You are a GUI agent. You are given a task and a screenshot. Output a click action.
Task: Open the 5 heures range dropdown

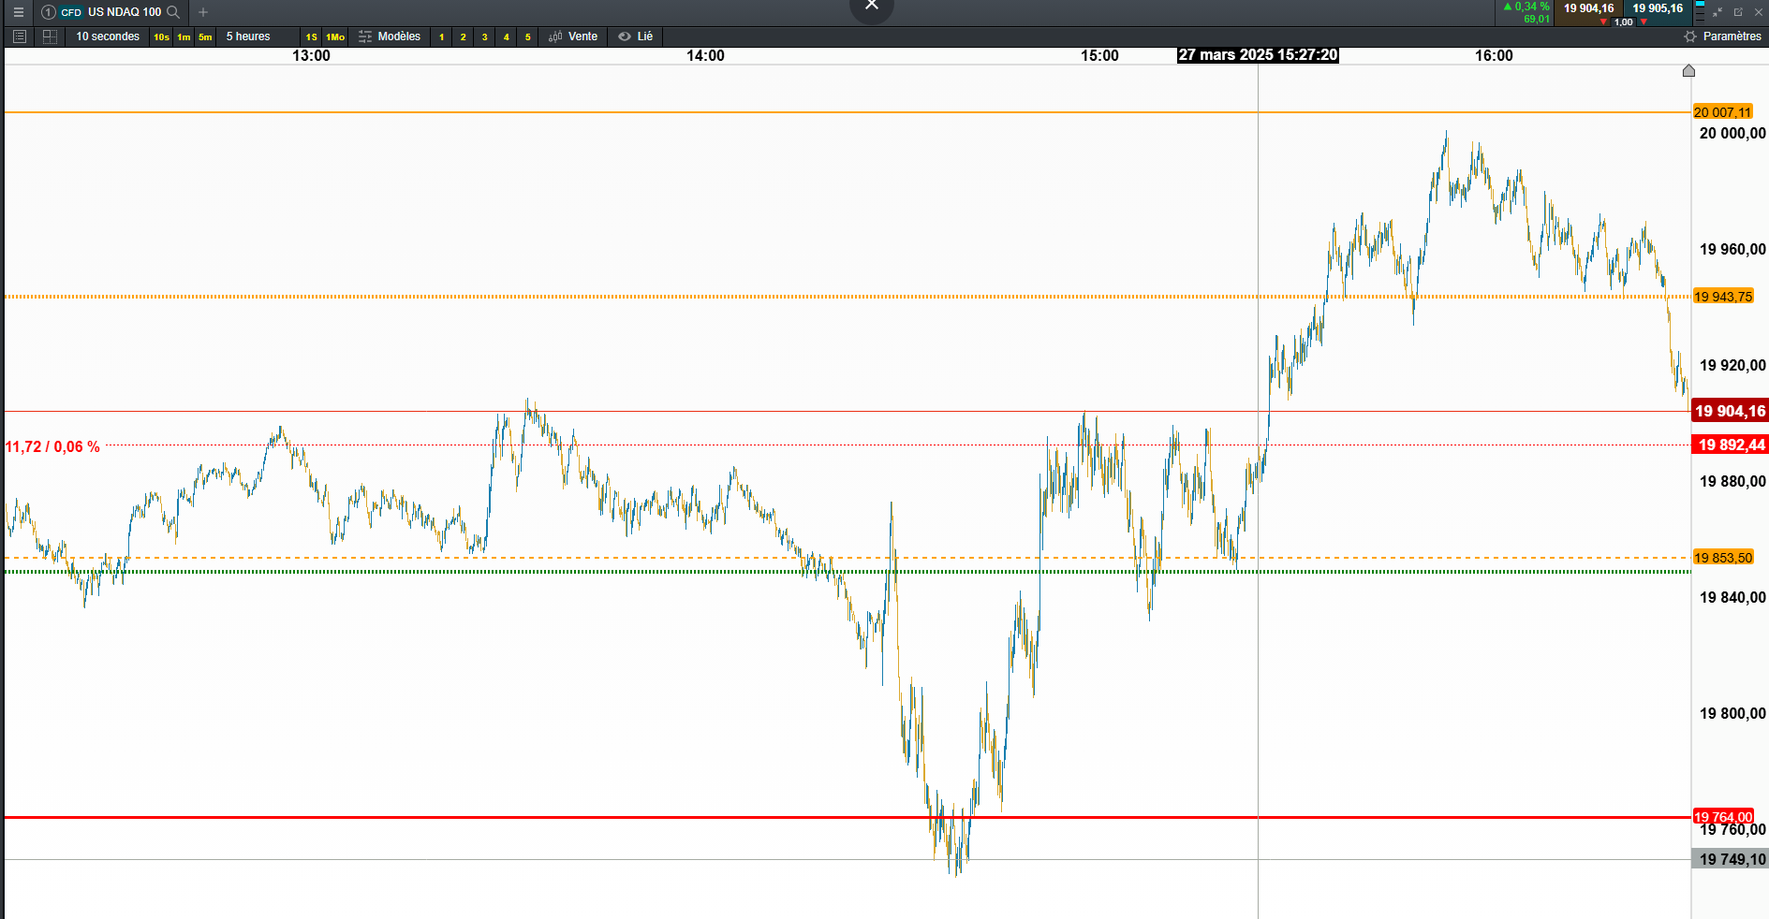pyautogui.click(x=248, y=36)
